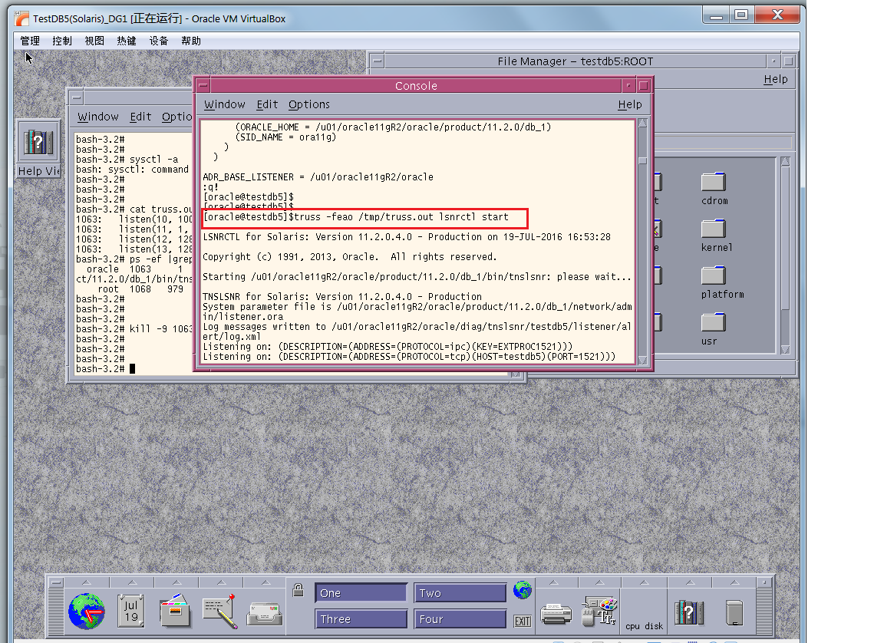This screenshot has height=643, width=884.
Task: Click the small globe busy indicator
Action: (x=523, y=590)
